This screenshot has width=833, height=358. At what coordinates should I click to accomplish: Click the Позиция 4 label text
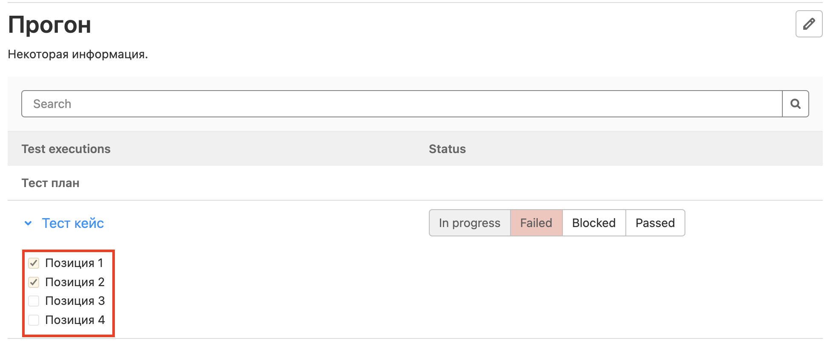74,320
